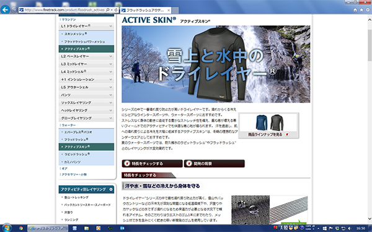Open browser Tools gear icon
This screenshot has height=232, width=372.
point(368,10)
